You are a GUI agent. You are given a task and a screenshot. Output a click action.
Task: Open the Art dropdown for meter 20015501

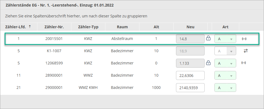point(231,39)
